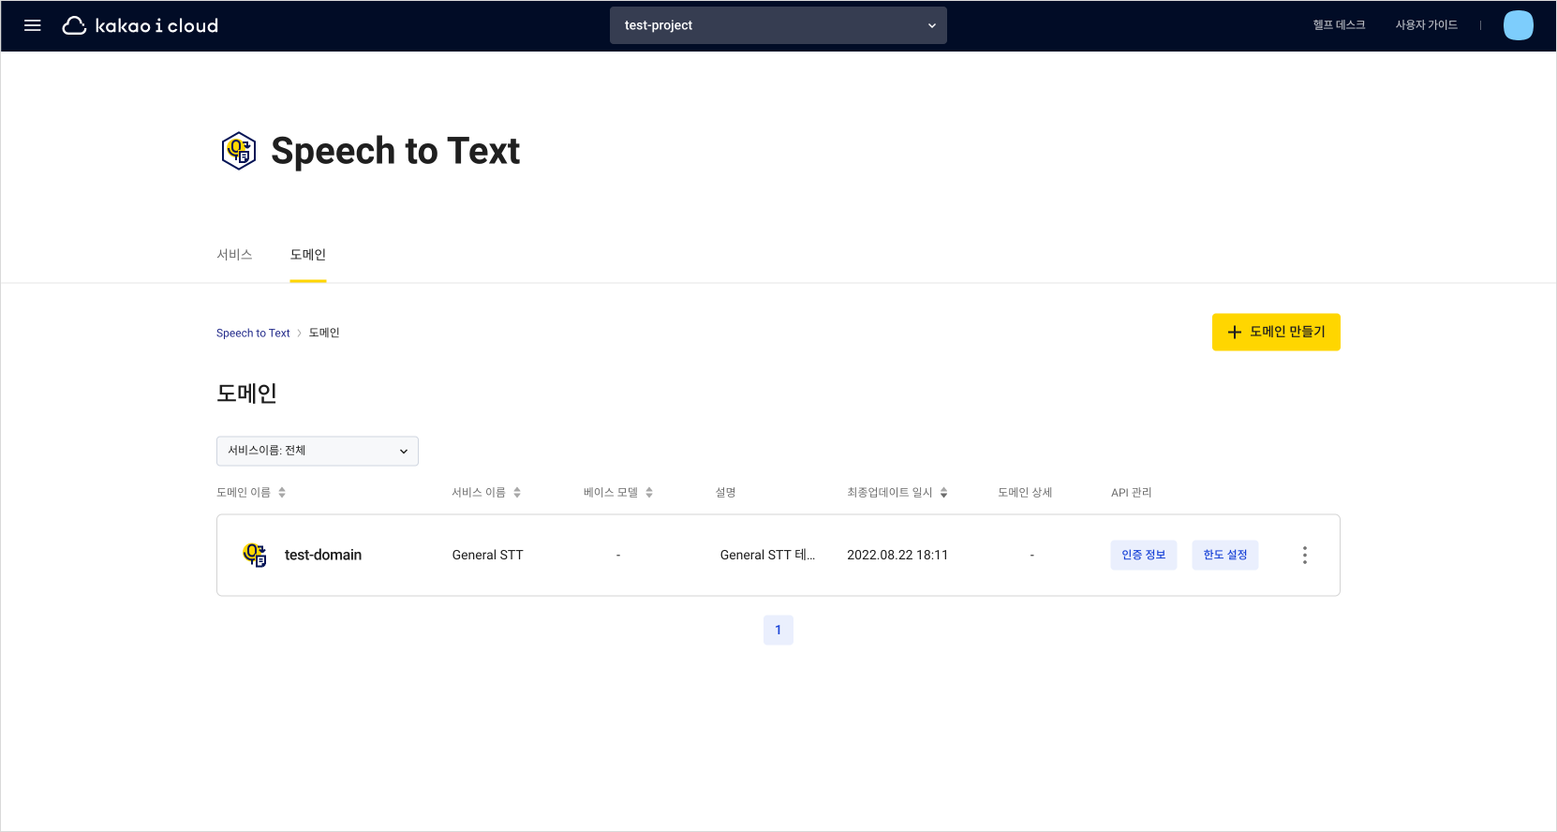Click the 설명 column header

pos(726,493)
